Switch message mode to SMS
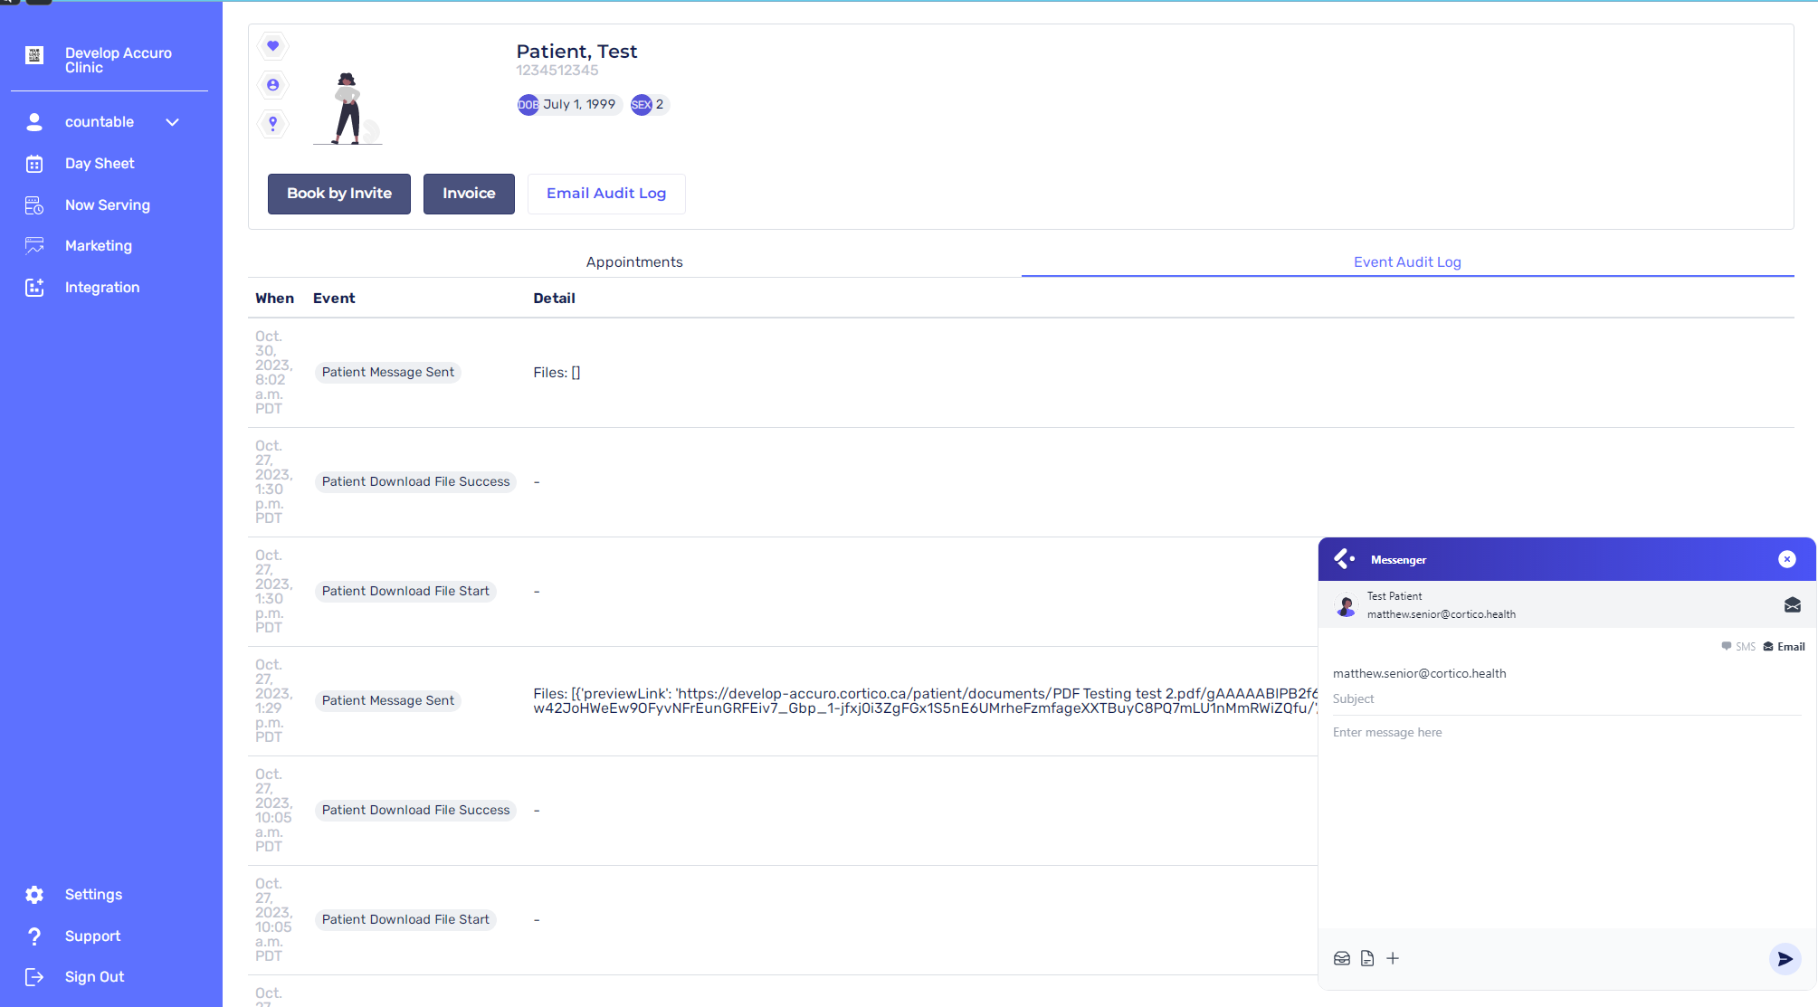The width and height of the screenshot is (1818, 1007). click(x=1738, y=647)
